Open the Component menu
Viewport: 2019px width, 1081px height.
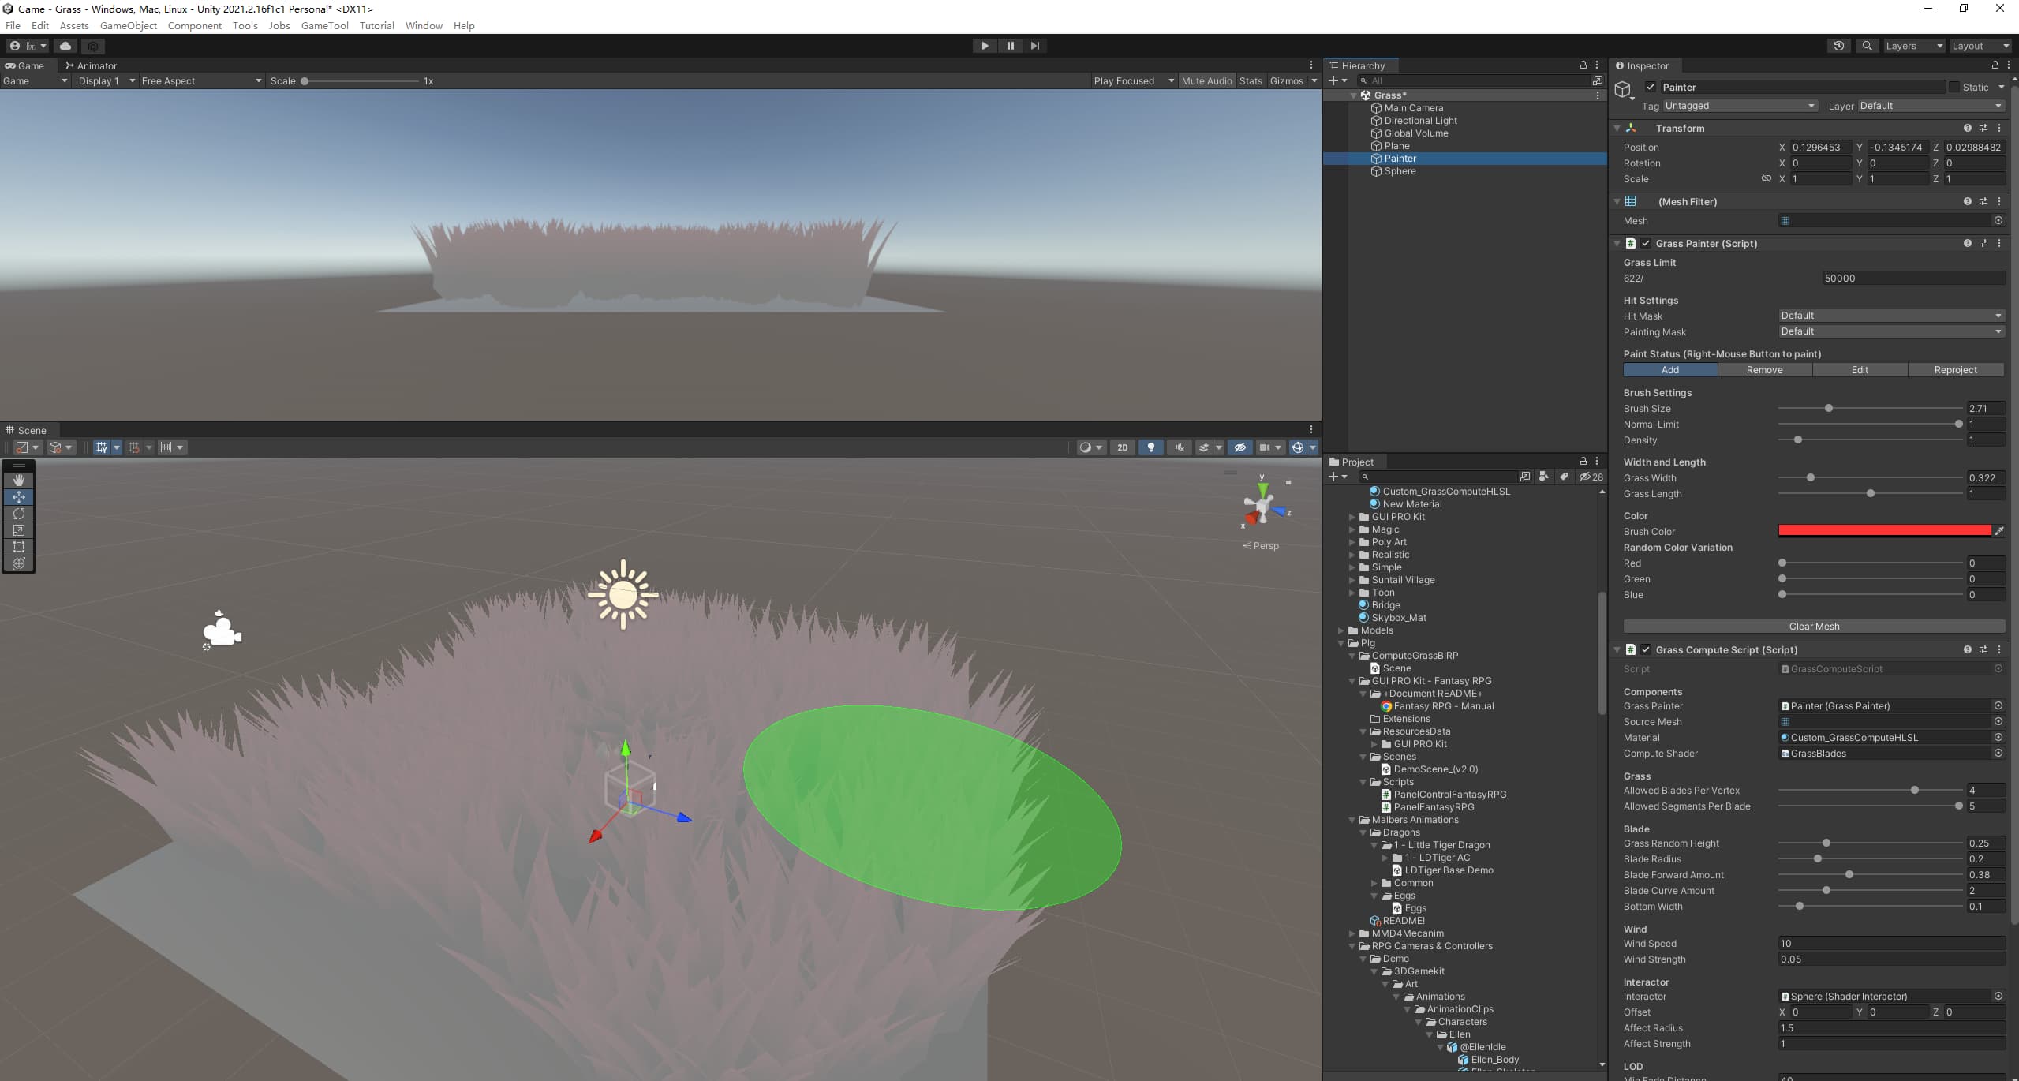[195, 25]
